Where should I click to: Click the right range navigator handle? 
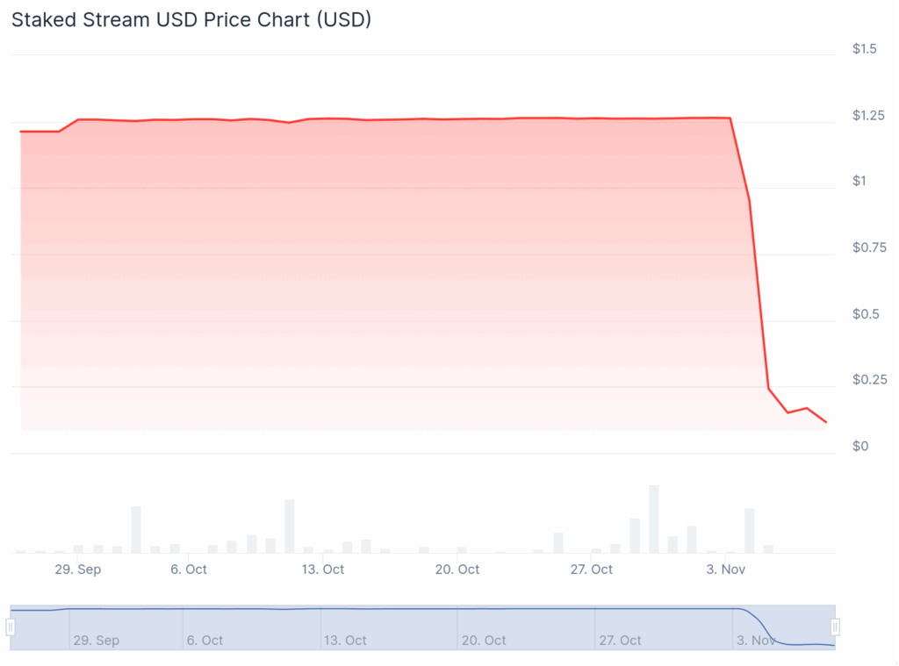point(835,627)
